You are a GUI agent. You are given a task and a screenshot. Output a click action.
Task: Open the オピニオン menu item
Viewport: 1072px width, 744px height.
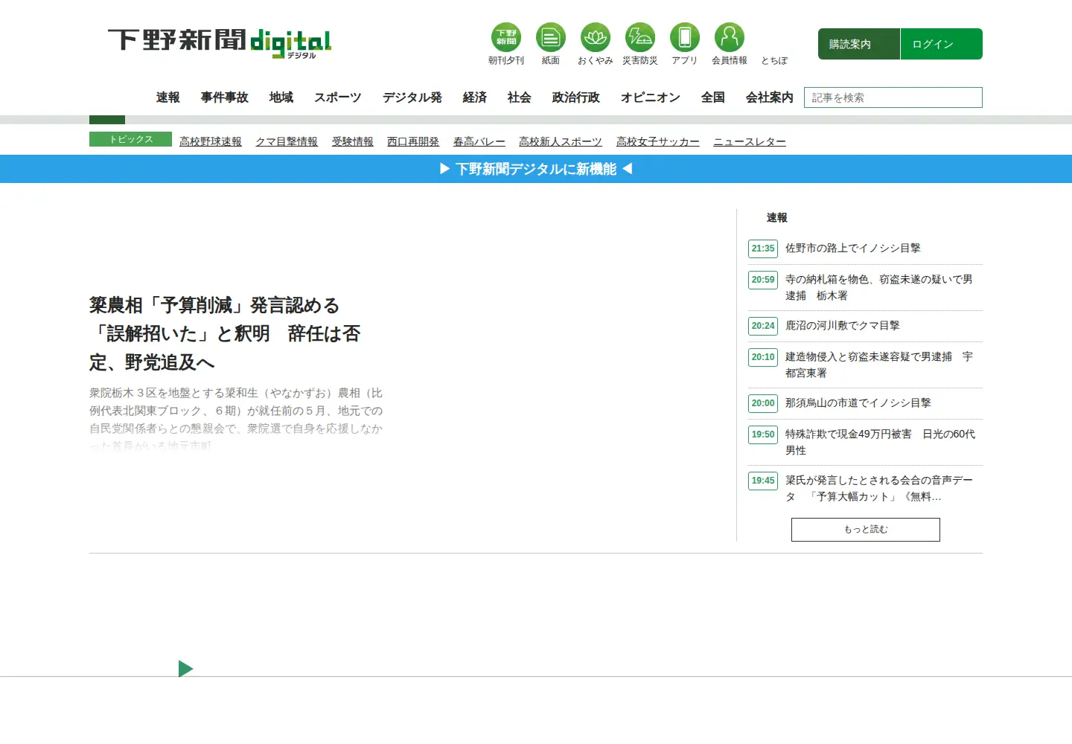coord(651,97)
